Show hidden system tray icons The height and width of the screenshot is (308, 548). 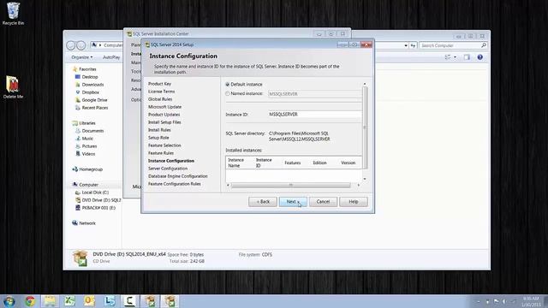(x=478, y=301)
